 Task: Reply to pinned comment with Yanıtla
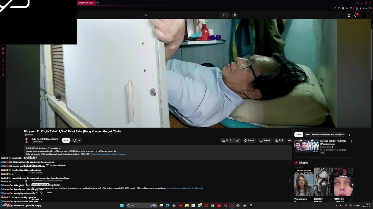50,192
